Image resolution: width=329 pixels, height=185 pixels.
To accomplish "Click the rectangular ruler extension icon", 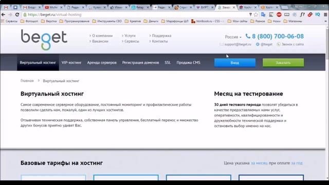I will pos(287,14).
